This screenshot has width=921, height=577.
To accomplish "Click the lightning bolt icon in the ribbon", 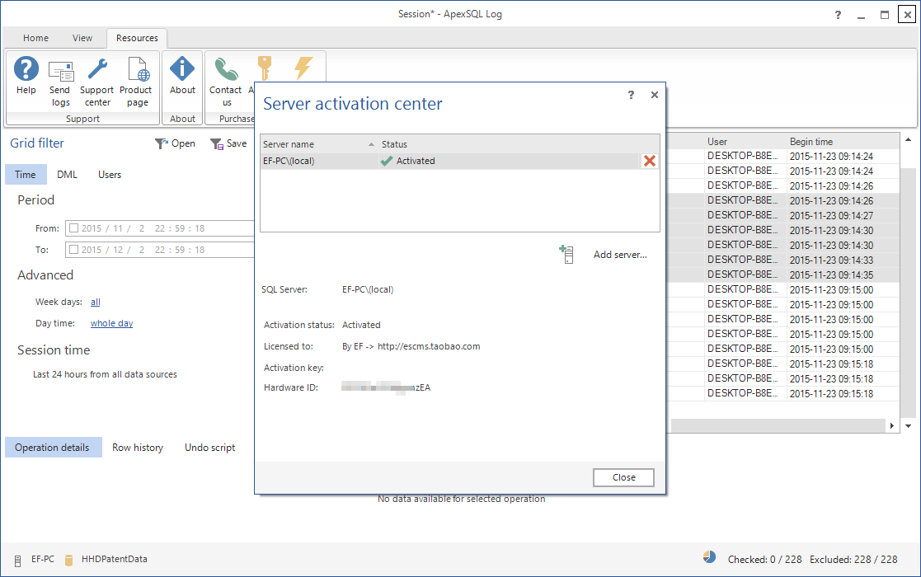I will click(x=303, y=68).
